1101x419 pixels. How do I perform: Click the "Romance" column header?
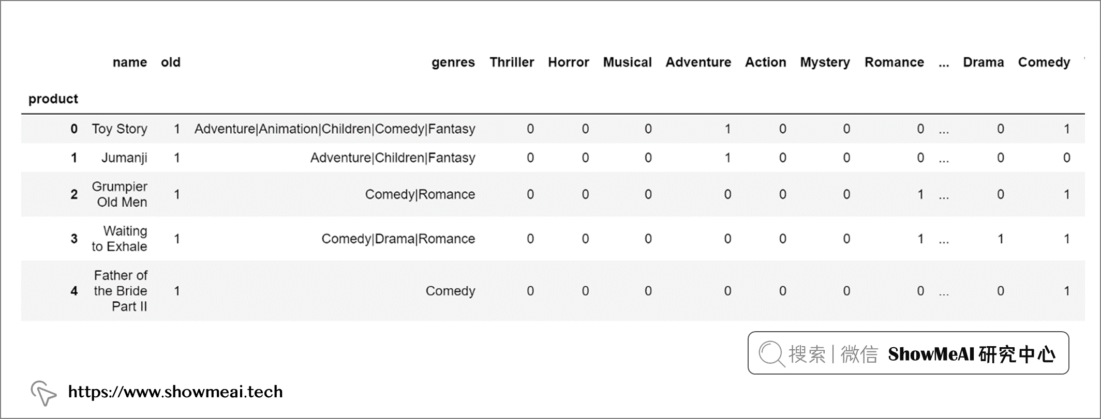coord(895,63)
